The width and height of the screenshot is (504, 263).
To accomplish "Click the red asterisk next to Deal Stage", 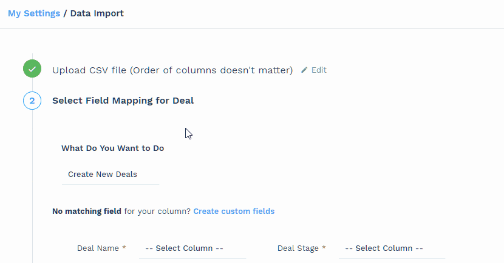I will pyautogui.click(x=324, y=248).
